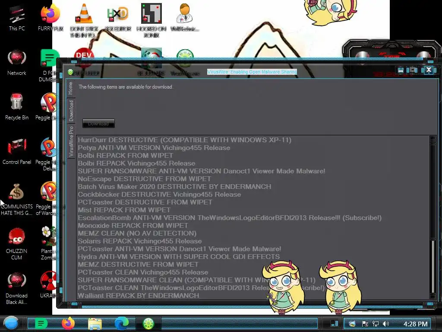
Task: Select PCToaster DESTRUCTIVE FROM WIPET entry
Action: (145, 202)
